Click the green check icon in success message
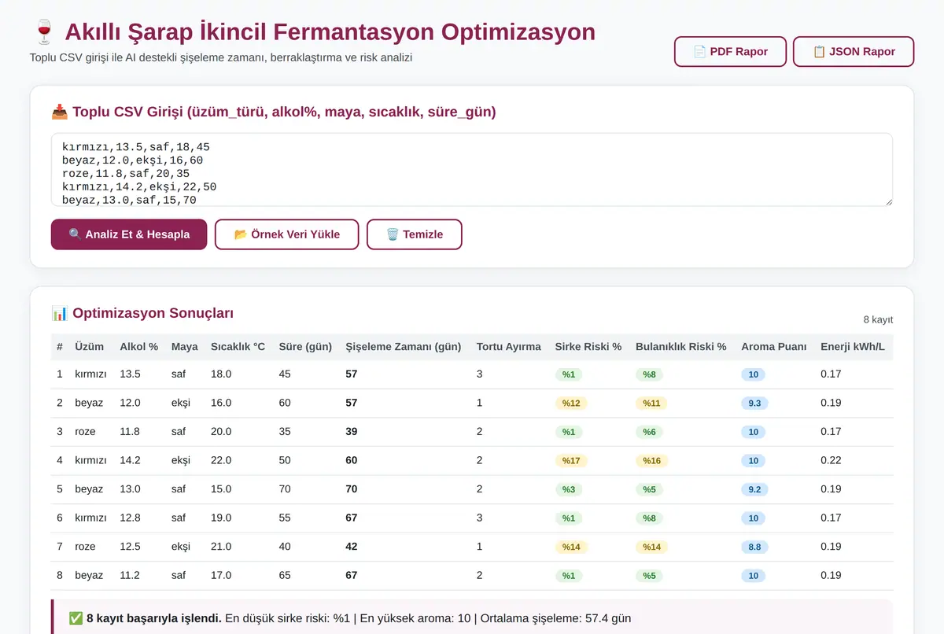 click(76, 618)
